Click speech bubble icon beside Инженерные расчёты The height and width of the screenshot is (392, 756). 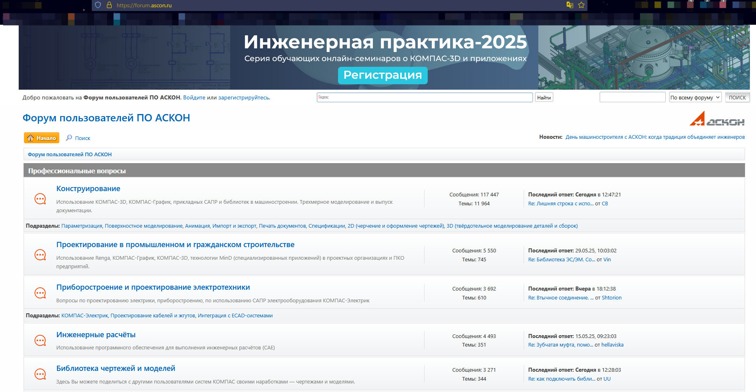tap(40, 340)
